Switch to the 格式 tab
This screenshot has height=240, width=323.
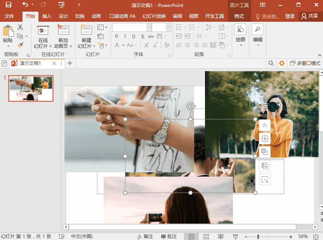(x=239, y=16)
